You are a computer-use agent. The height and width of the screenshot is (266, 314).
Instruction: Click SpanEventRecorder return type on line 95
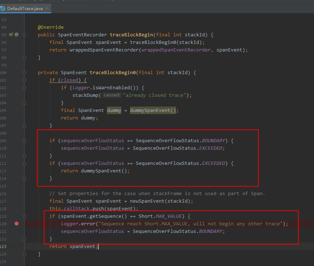(x=82, y=35)
